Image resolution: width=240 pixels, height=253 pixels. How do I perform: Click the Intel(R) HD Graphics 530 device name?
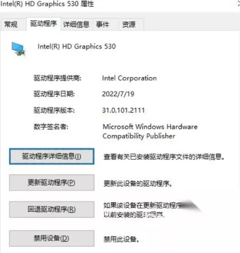coord(76,47)
